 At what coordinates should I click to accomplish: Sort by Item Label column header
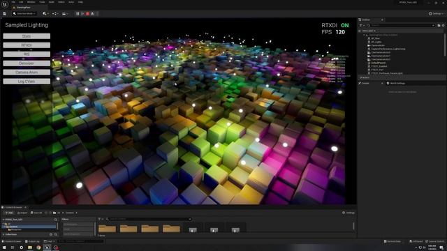click(x=368, y=31)
